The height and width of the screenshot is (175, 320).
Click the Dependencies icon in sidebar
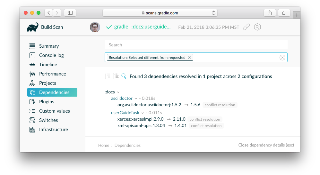coord(32,92)
